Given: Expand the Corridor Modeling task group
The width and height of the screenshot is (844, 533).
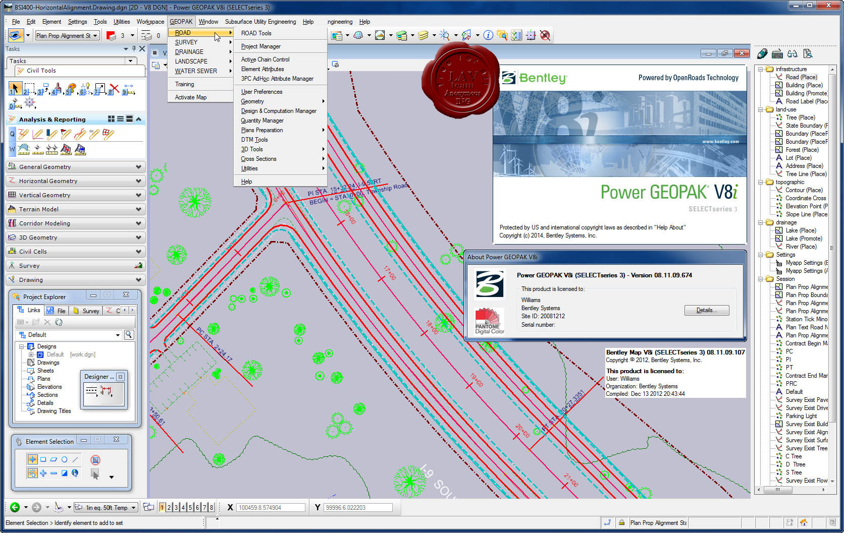Looking at the screenshot, I should (76, 223).
